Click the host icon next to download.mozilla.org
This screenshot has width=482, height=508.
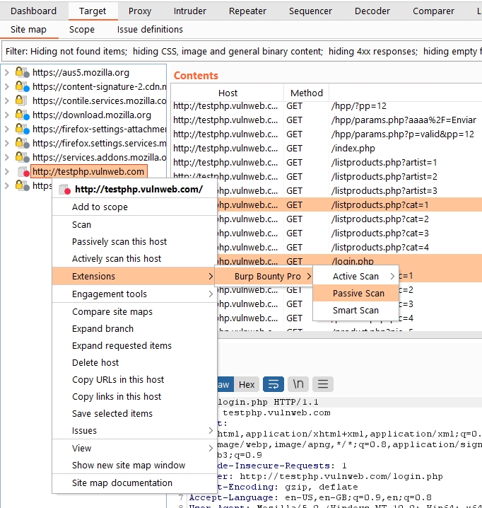[23, 115]
